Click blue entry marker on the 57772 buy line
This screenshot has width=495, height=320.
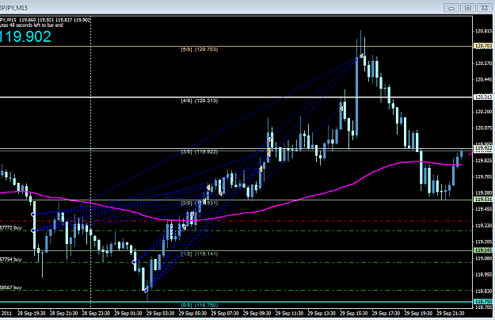coord(33,230)
